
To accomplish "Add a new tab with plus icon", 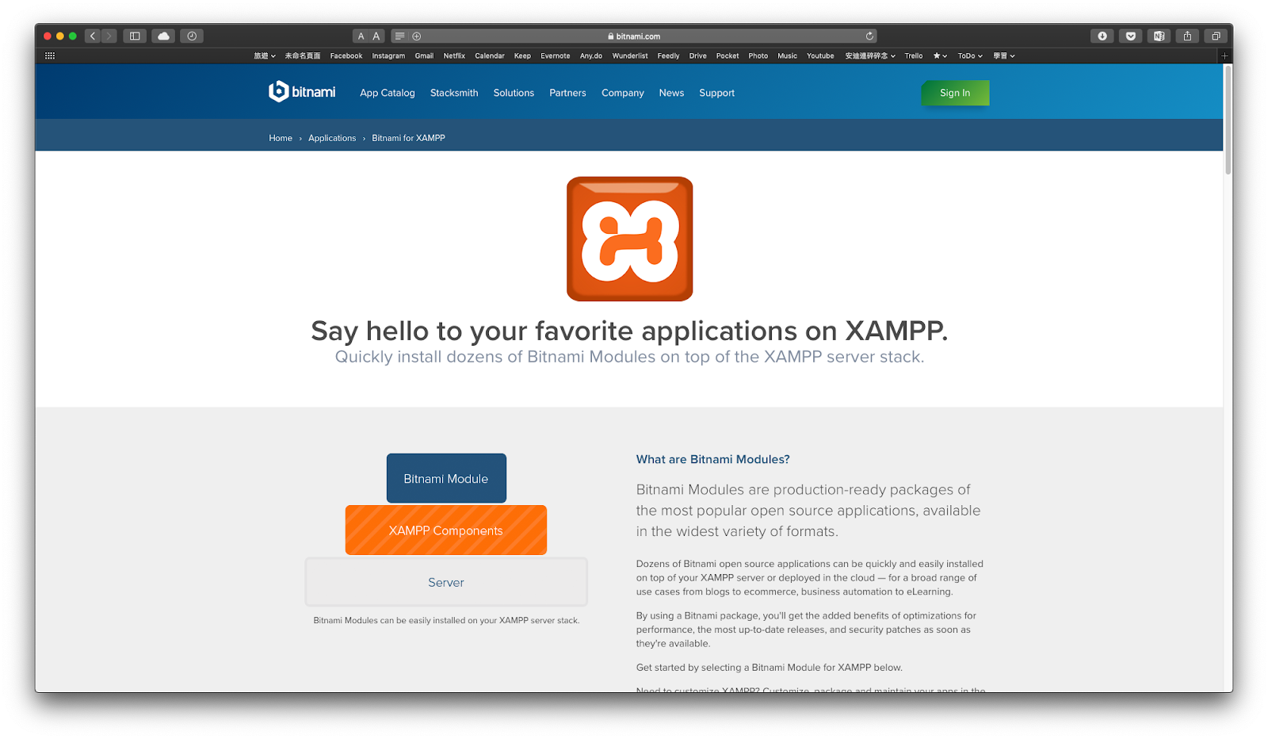I will tap(1224, 56).
